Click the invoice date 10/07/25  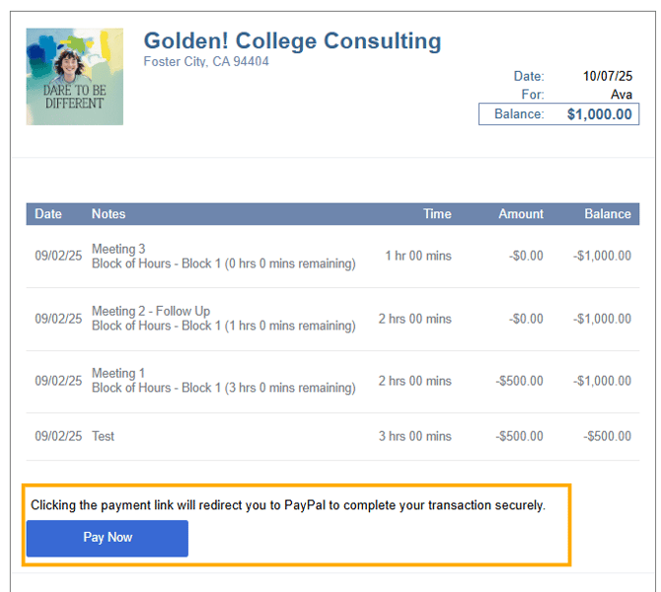(x=607, y=76)
